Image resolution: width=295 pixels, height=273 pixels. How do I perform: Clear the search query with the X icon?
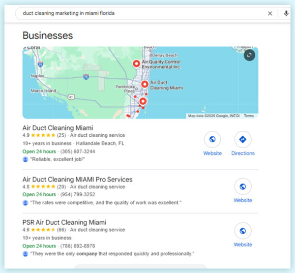tap(270, 13)
